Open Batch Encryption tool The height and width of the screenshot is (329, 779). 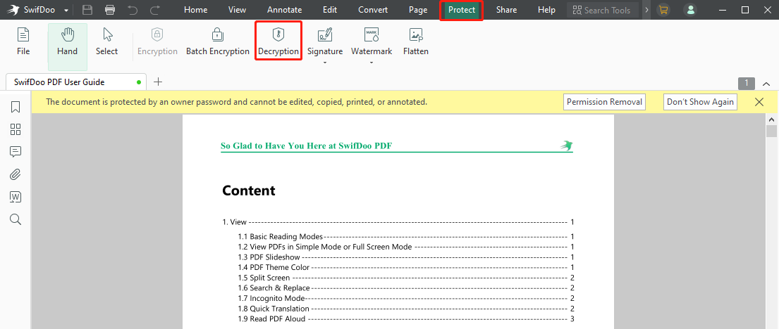(x=218, y=41)
